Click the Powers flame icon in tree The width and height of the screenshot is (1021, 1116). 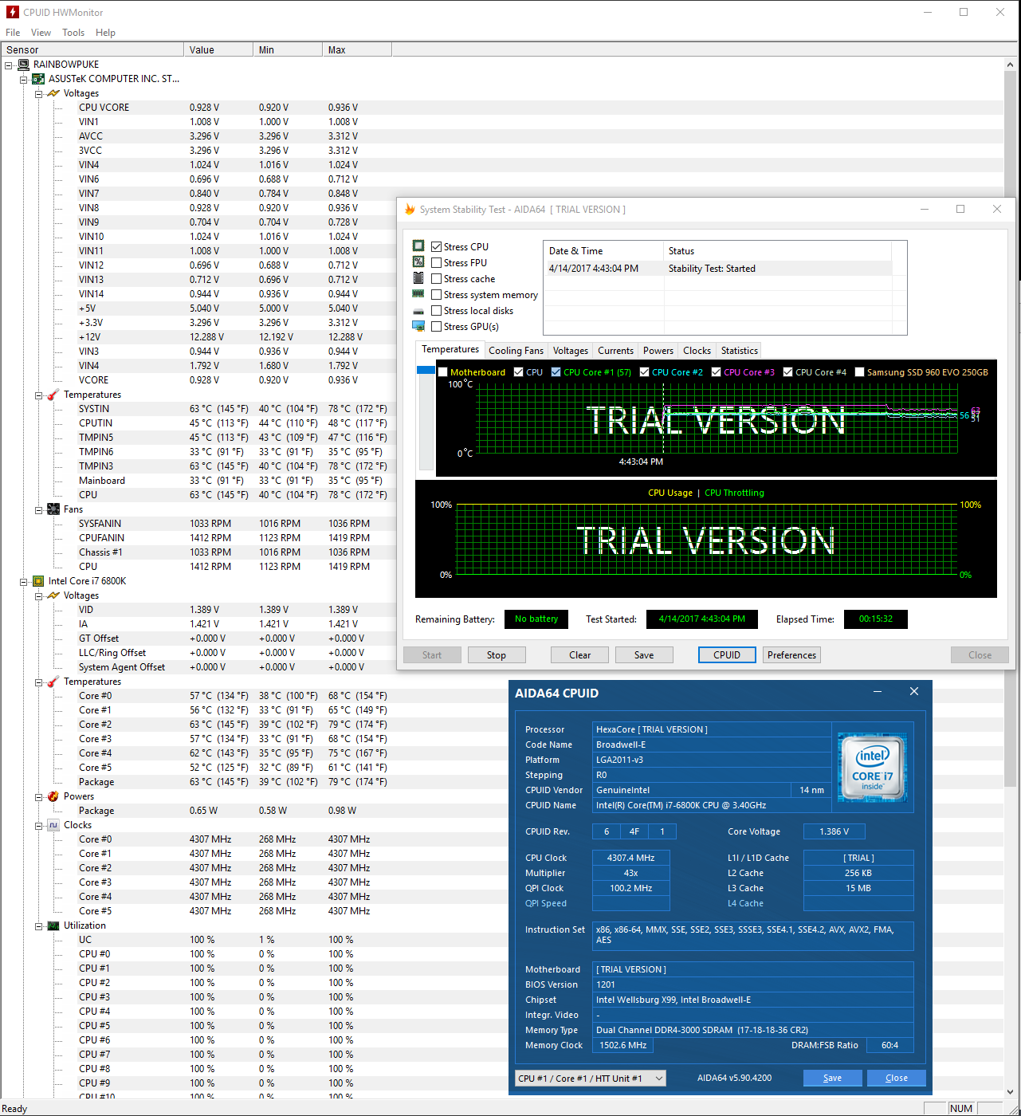tap(53, 796)
